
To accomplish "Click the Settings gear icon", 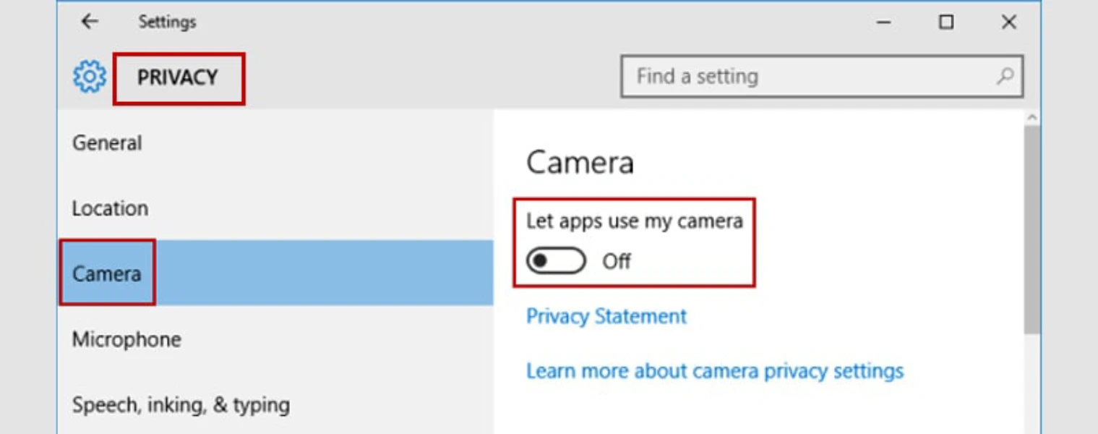I will 90,77.
